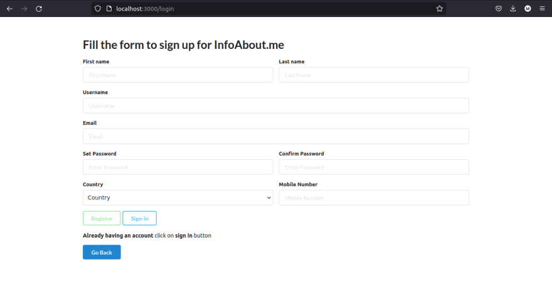Open the browser hamburger menu
Image resolution: width=552 pixels, height=282 pixels.
pos(542,9)
